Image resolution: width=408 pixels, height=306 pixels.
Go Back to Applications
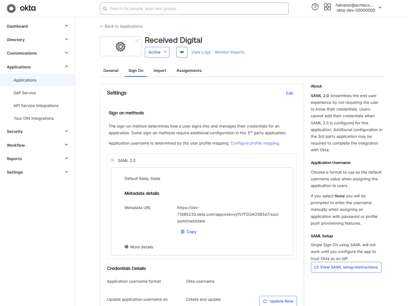(x=121, y=26)
